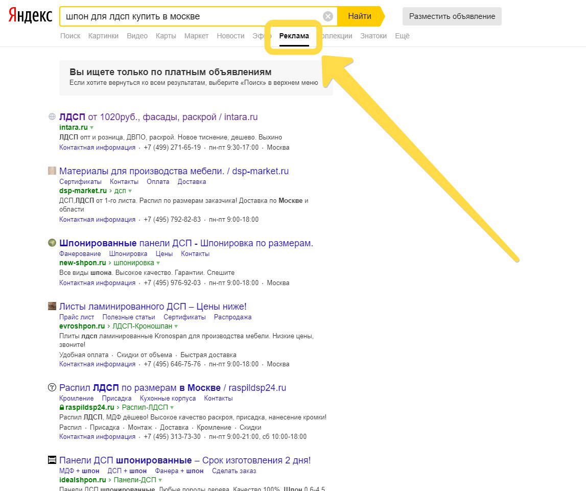The width and height of the screenshot is (586, 491).
Task: Expand the dropdown arrow after idealshpon.ru › Панели-ДСП
Action: pos(160,480)
